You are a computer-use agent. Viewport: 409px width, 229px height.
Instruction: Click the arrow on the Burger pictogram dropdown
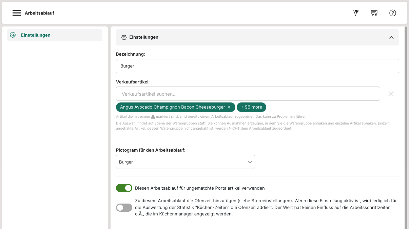coord(250,162)
